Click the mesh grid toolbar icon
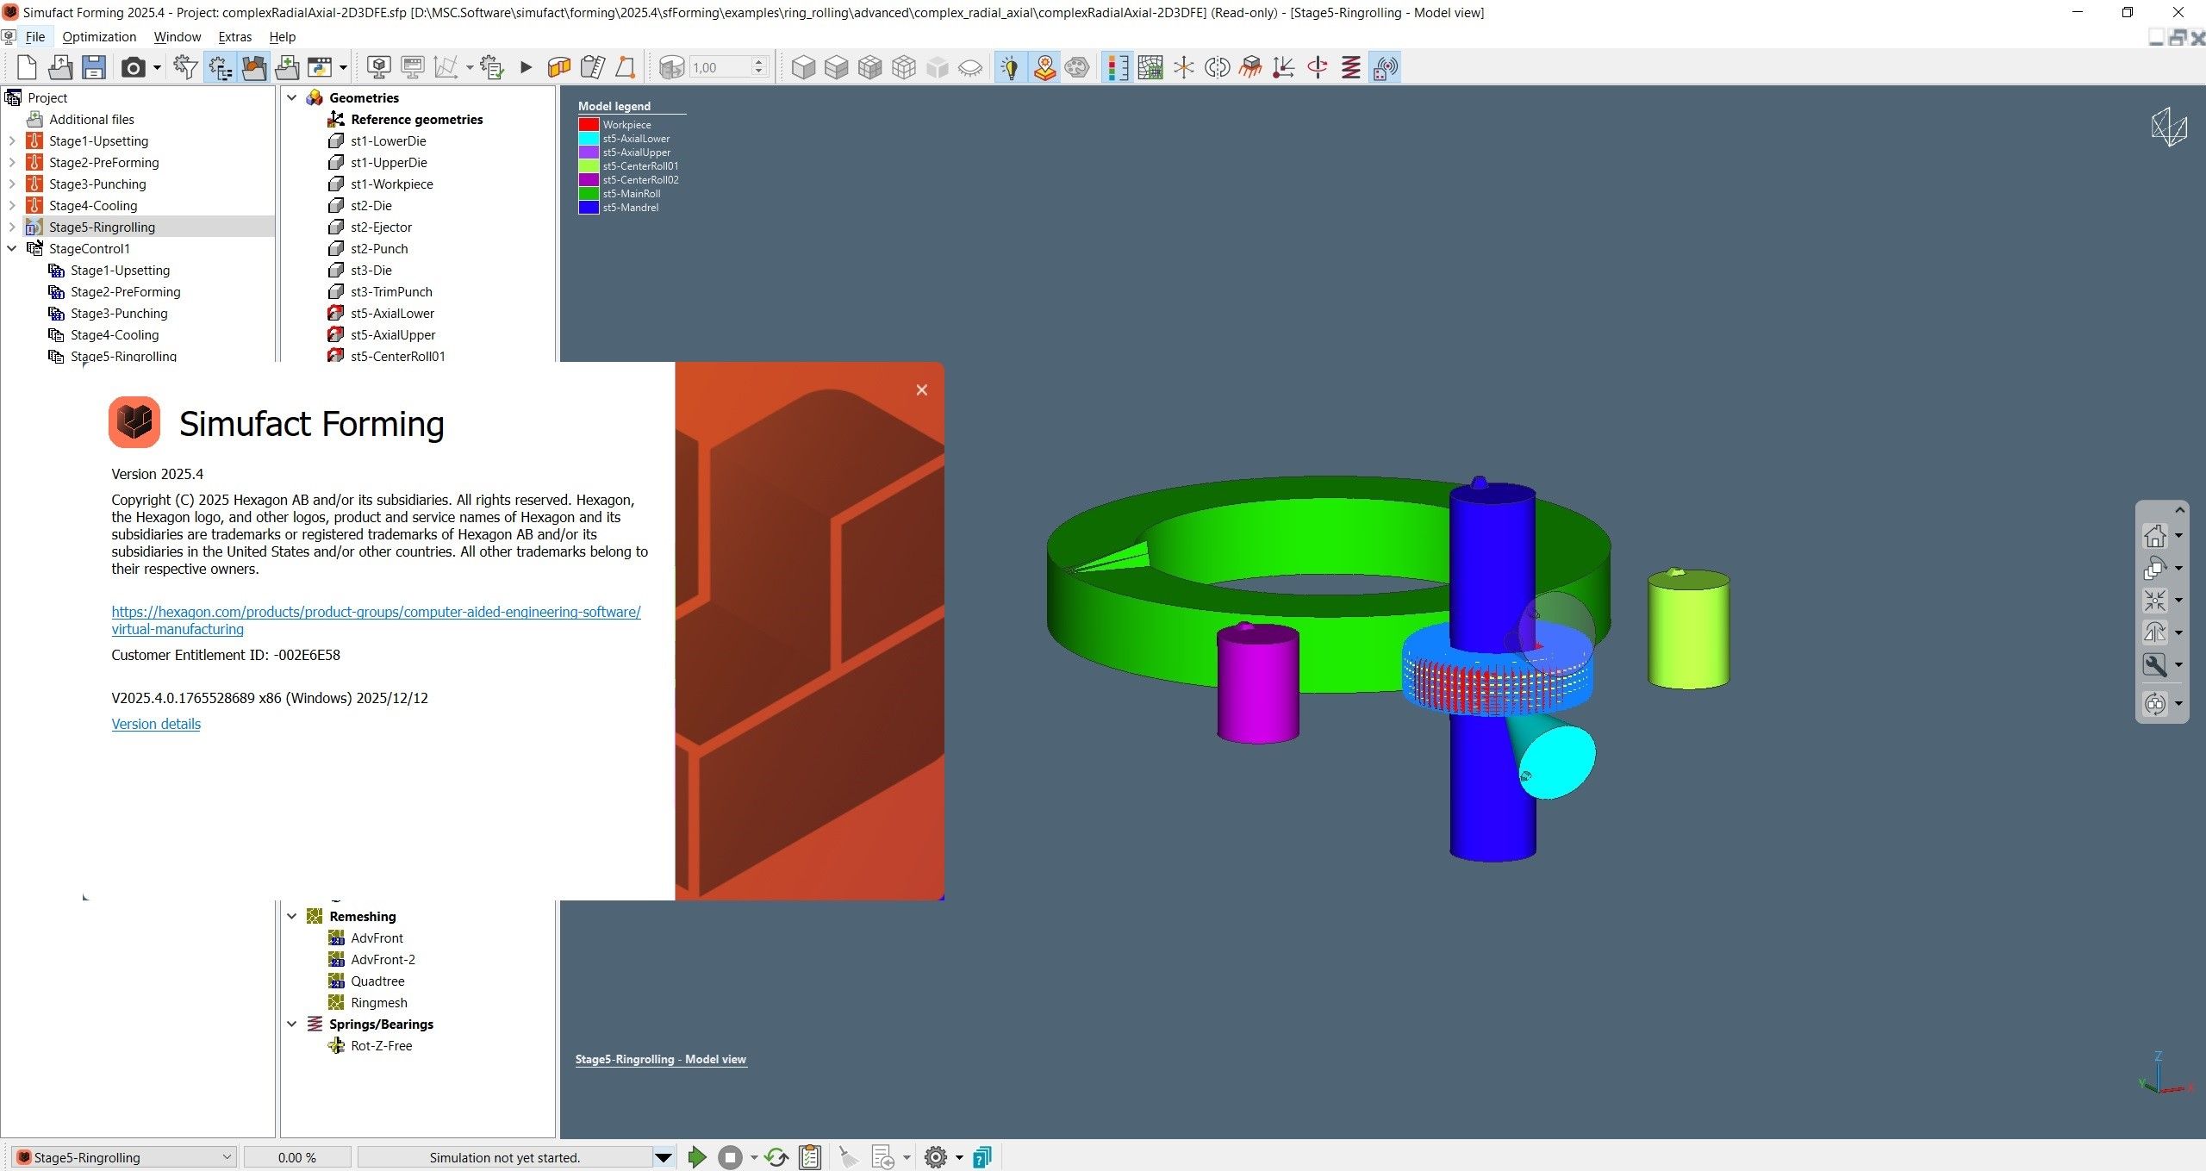2206x1171 pixels. point(1150,66)
